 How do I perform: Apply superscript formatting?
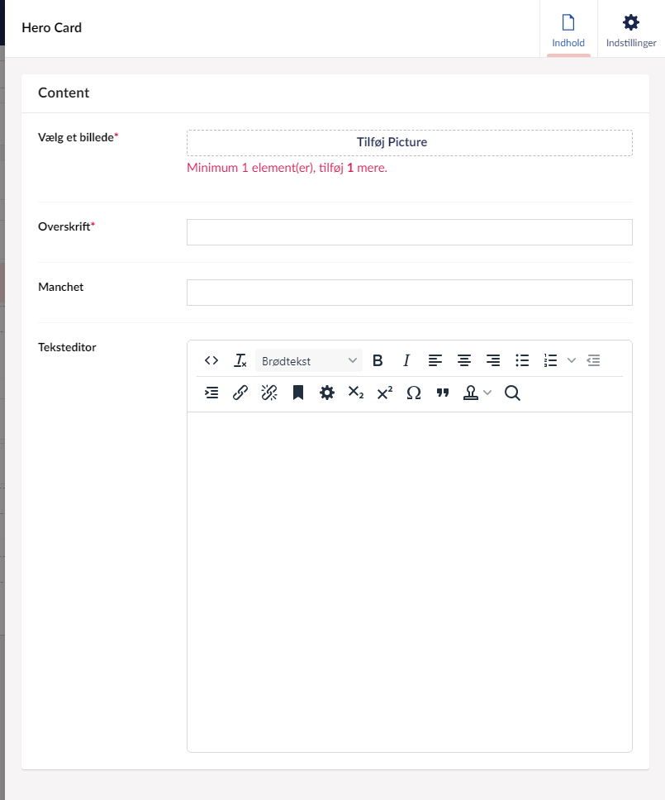pos(385,393)
